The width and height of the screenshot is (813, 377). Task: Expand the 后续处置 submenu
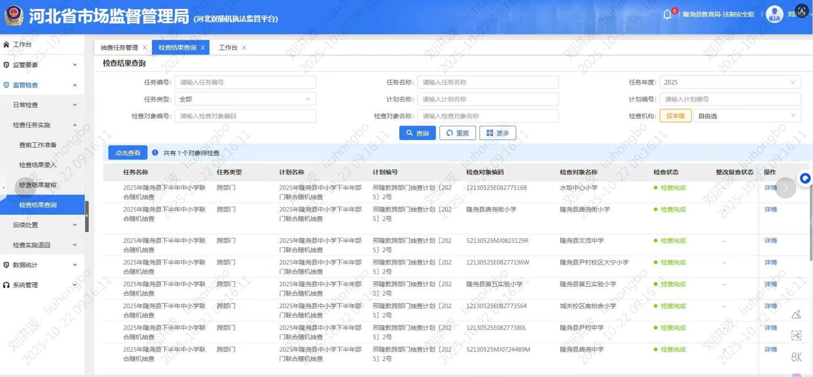pos(75,225)
